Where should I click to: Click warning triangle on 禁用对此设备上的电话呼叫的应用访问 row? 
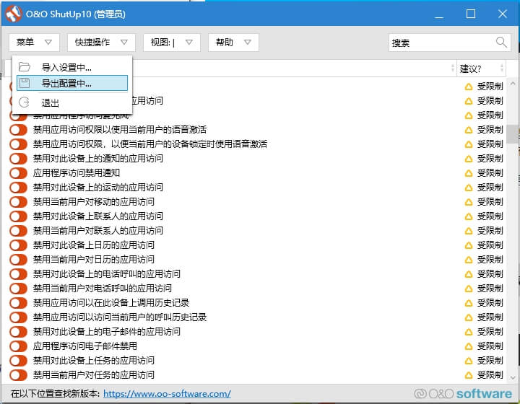point(468,274)
